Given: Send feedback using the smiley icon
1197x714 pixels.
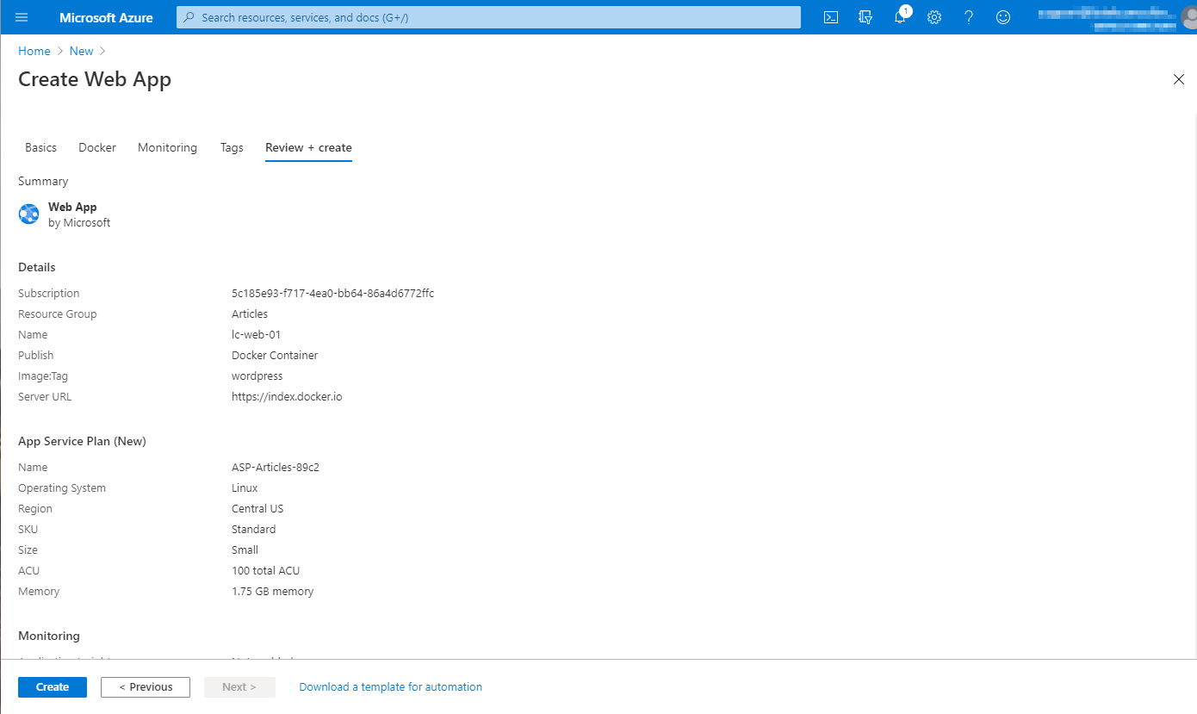Looking at the screenshot, I should (x=1002, y=16).
